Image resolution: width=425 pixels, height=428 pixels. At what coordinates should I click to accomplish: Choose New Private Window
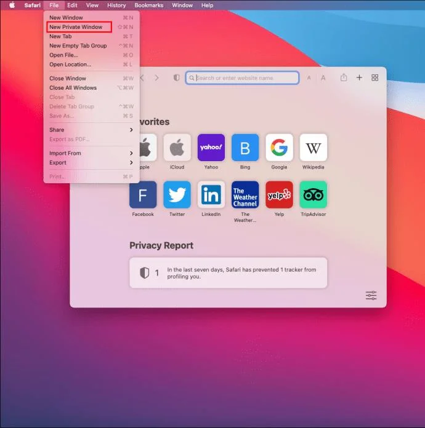(x=91, y=27)
